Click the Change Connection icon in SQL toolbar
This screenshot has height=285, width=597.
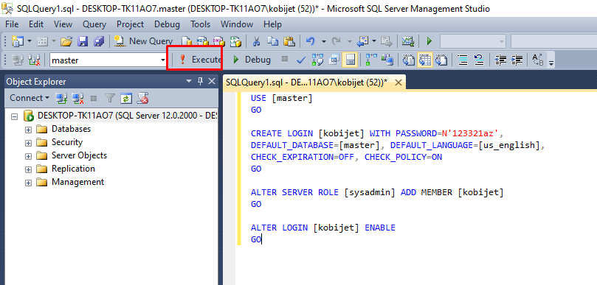pyautogui.click(x=35, y=60)
